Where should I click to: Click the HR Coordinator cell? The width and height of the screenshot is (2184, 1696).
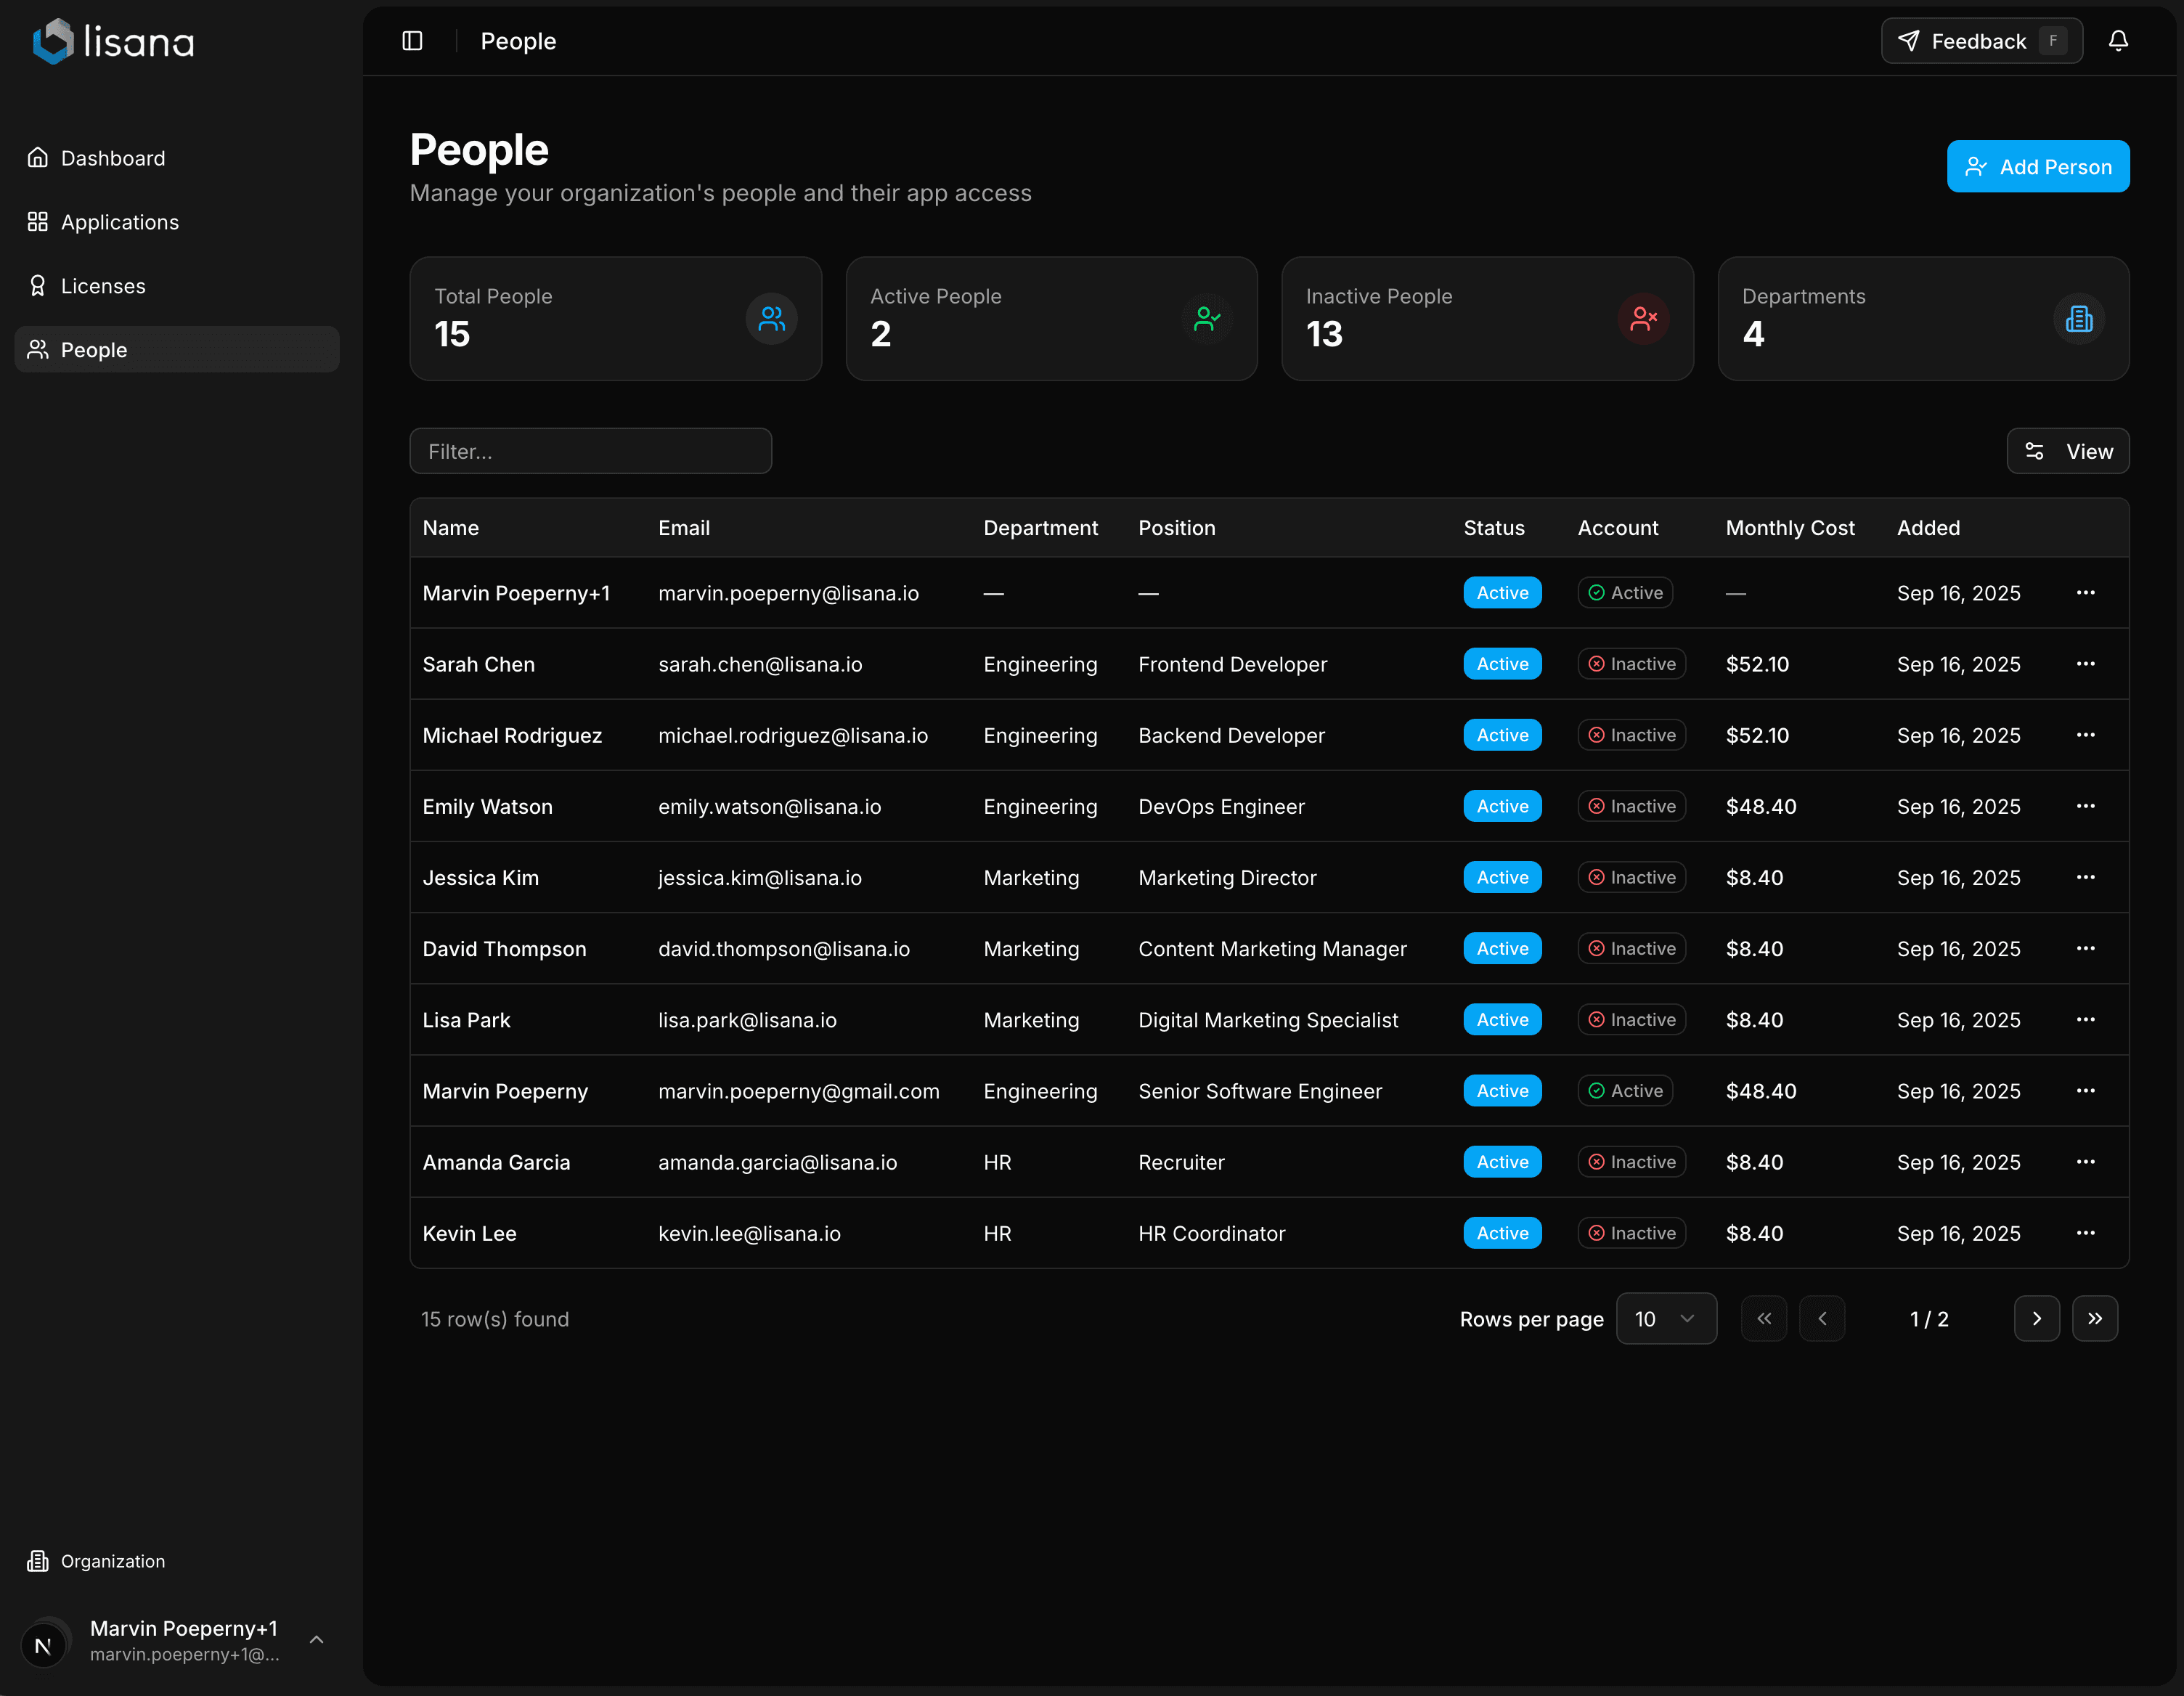[x=1211, y=1233]
